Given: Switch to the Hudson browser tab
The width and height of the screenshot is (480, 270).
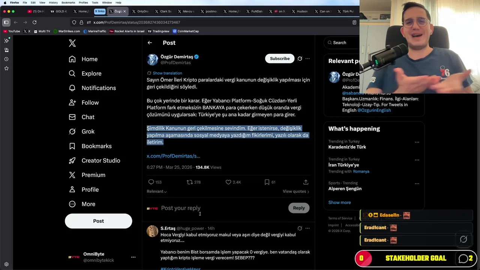Looking at the screenshot, I should (x=300, y=12).
